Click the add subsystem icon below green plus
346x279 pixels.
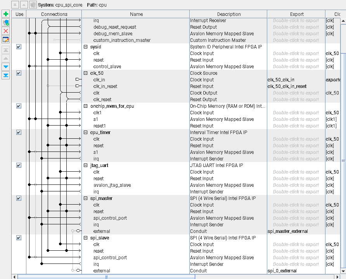[6, 22]
